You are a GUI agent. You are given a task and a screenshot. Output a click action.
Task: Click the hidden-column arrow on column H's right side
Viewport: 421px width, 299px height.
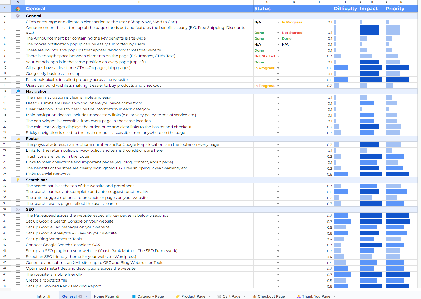click(383, 2)
